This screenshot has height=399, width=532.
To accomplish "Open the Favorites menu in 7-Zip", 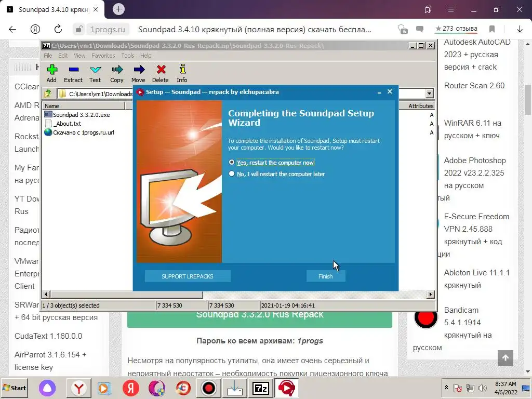I will pos(103,56).
